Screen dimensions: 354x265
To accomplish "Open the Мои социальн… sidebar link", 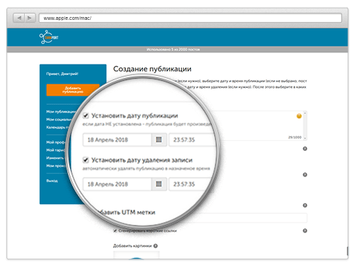I will [59, 120].
